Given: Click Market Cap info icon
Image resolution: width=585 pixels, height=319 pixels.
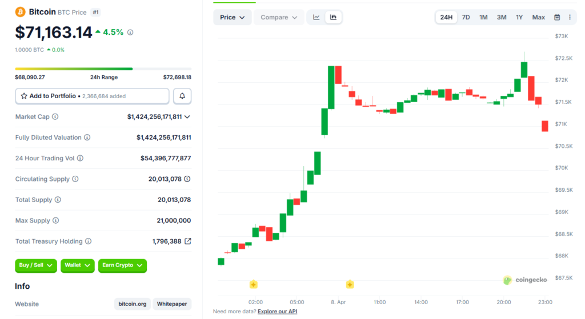Looking at the screenshot, I should point(55,117).
